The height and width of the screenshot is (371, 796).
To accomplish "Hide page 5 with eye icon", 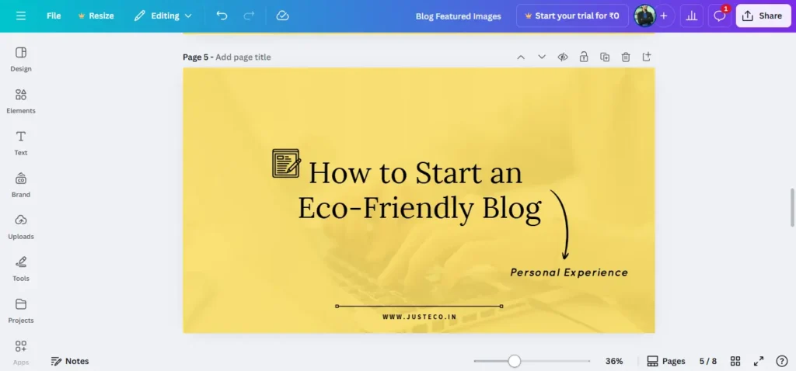I will (563, 57).
